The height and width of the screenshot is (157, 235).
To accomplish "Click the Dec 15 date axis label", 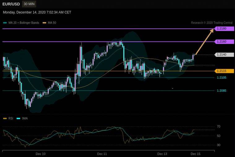I will click(x=195, y=154).
